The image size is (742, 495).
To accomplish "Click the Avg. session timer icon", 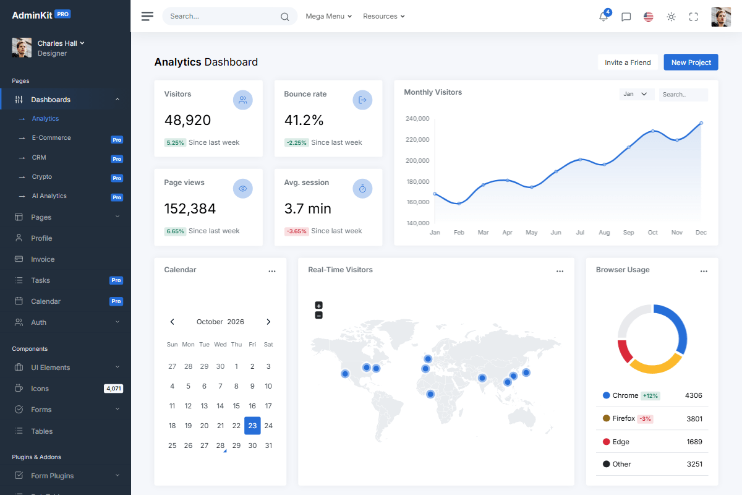I will (363, 189).
